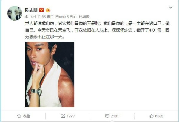Click the small caret below comments count
This screenshot has width=179, height=122.
pyautogui.click(x=112, y=121)
